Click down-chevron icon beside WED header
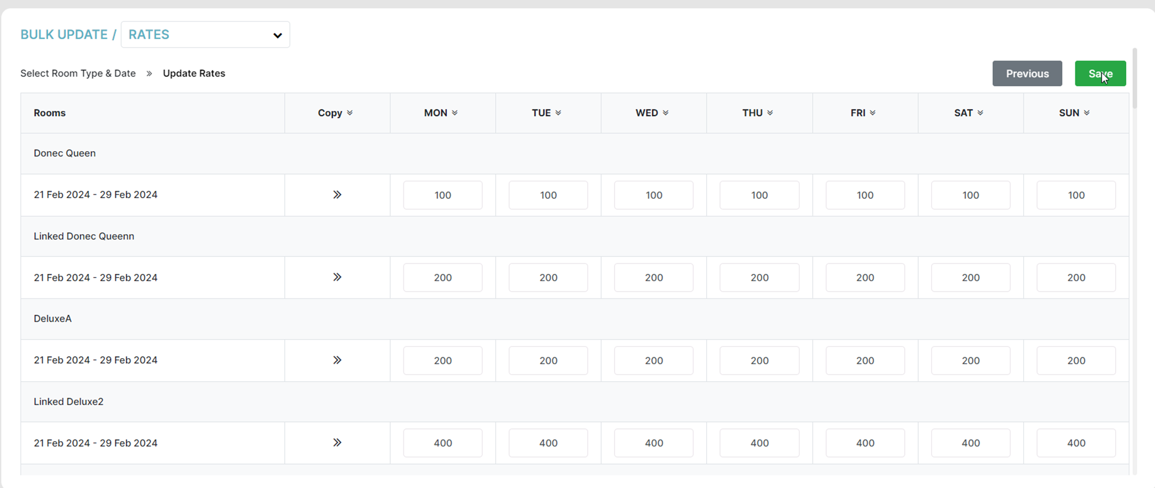Image resolution: width=1155 pixels, height=488 pixels. tap(666, 113)
